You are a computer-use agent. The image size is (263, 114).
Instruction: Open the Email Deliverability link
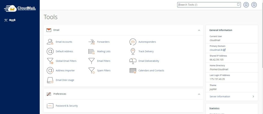149,61
